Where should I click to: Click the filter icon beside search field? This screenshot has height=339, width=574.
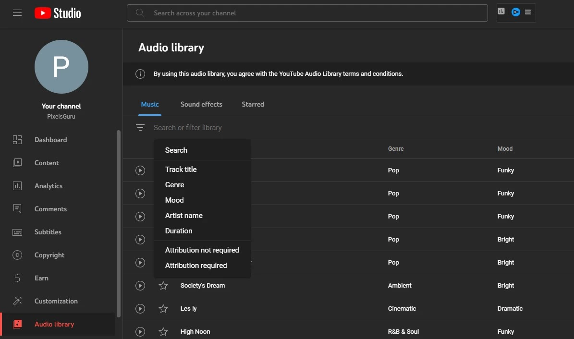140,128
